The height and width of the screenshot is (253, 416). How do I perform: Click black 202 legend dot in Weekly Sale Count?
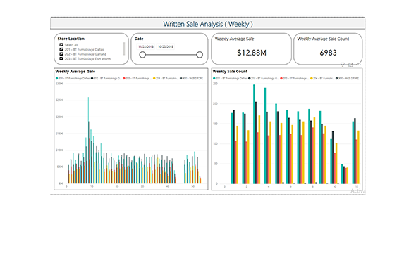(x=250, y=78)
